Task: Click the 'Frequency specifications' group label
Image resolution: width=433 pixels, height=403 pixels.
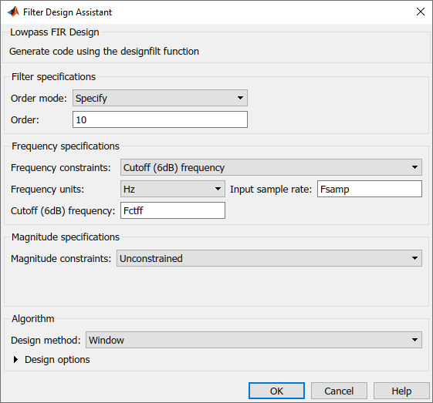Action: (x=66, y=146)
